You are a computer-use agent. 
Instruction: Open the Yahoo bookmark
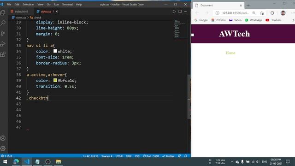[235, 20]
